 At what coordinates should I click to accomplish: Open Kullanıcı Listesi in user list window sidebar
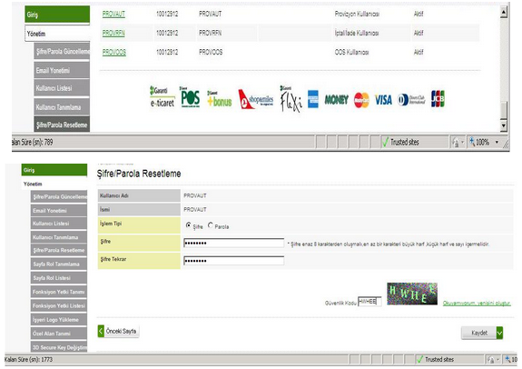coord(62,88)
